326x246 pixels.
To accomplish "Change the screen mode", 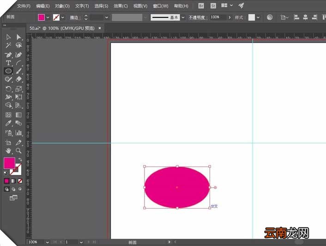I will pyautogui.click(x=13, y=198).
